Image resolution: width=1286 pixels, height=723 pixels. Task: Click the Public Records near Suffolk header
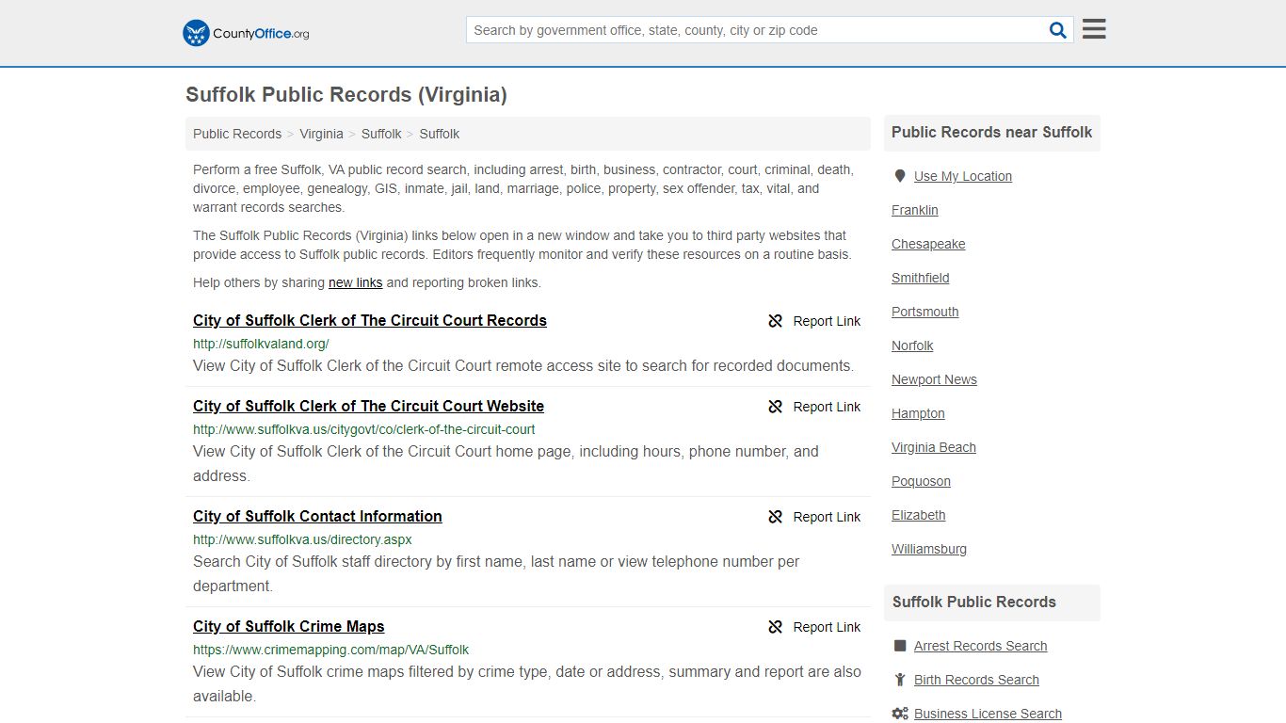pyautogui.click(x=991, y=133)
